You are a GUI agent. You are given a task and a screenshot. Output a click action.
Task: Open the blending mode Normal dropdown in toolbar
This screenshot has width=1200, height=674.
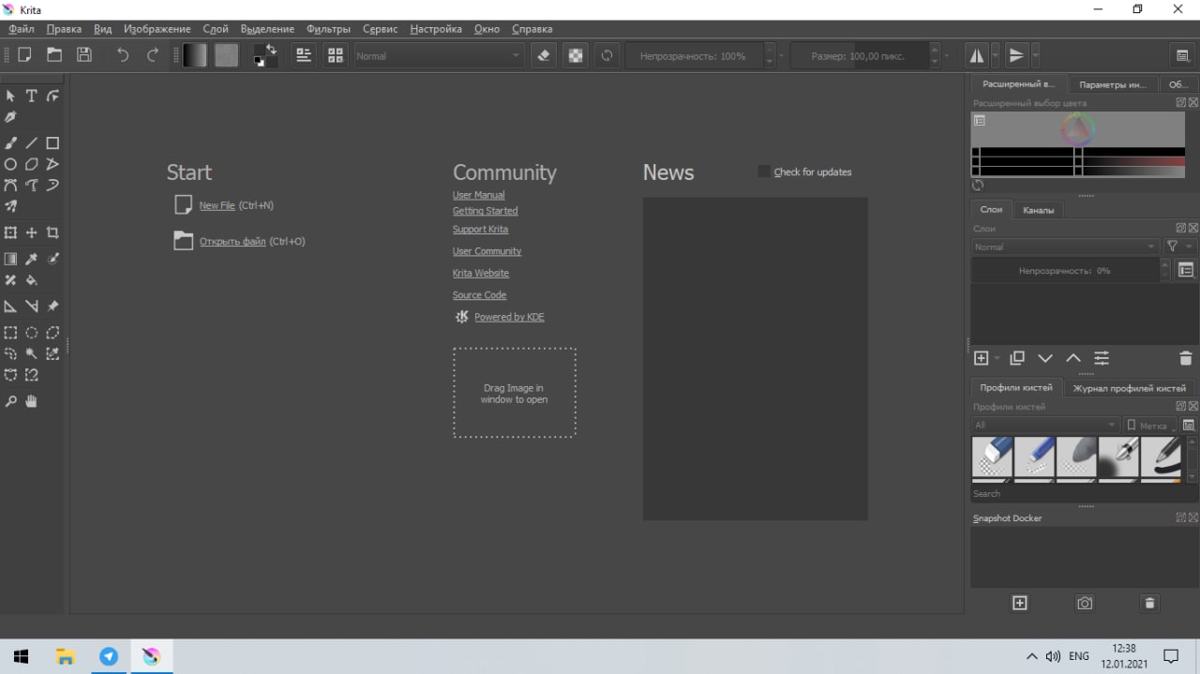(438, 55)
